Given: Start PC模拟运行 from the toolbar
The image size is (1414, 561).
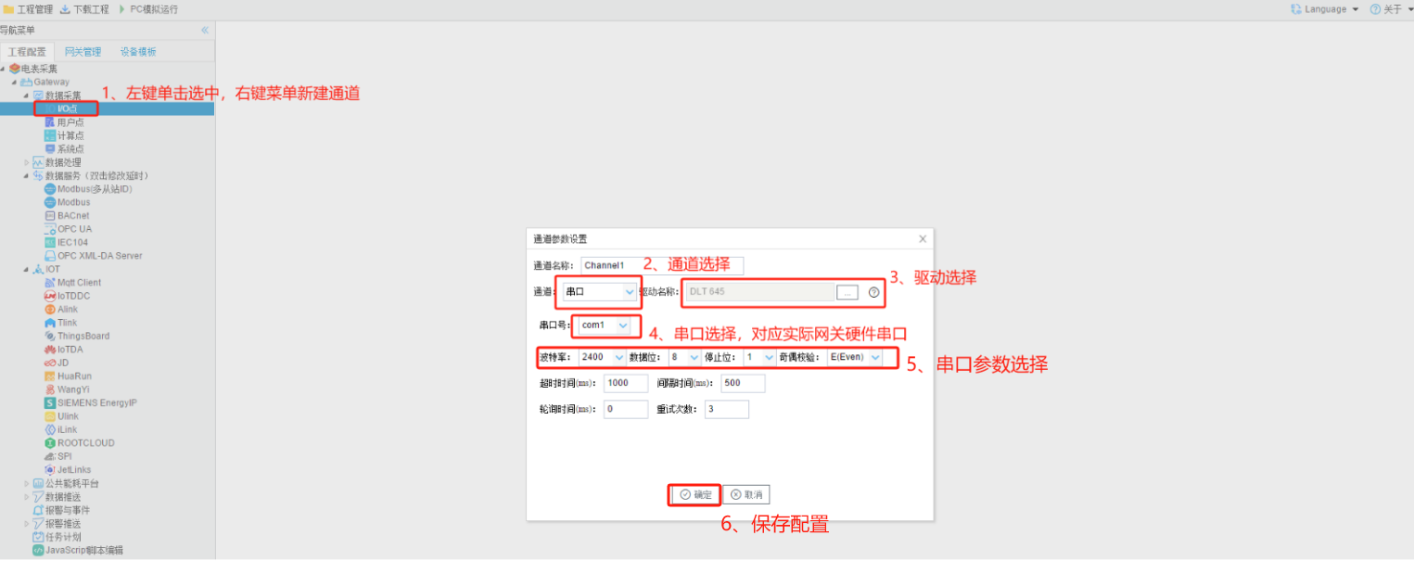Looking at the screenshot, I should (147, 9).
